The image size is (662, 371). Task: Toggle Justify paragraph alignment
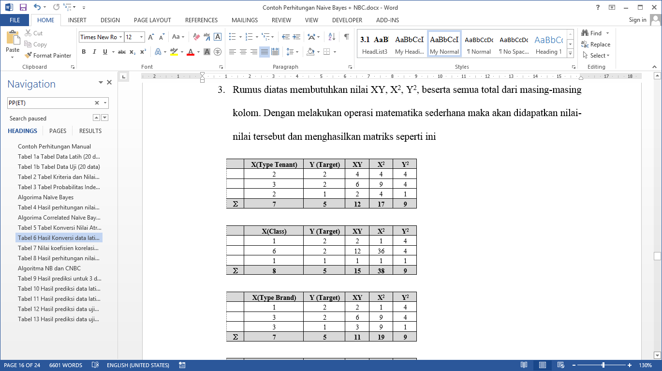264,52
